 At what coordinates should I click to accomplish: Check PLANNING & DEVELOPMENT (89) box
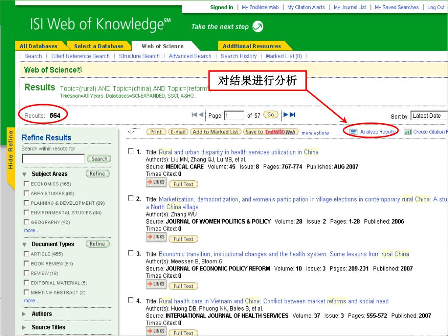click(x=26, y=203)
